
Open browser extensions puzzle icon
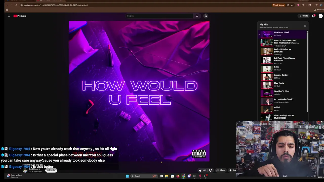coord(303,5)
